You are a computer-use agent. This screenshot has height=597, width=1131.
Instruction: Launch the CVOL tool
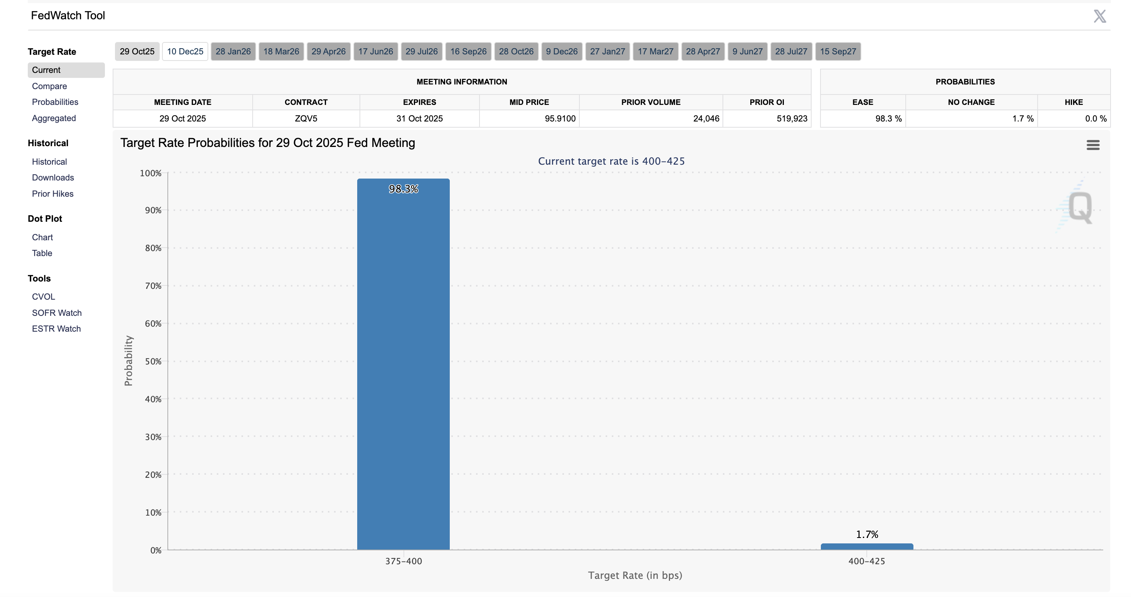(44, 296)
